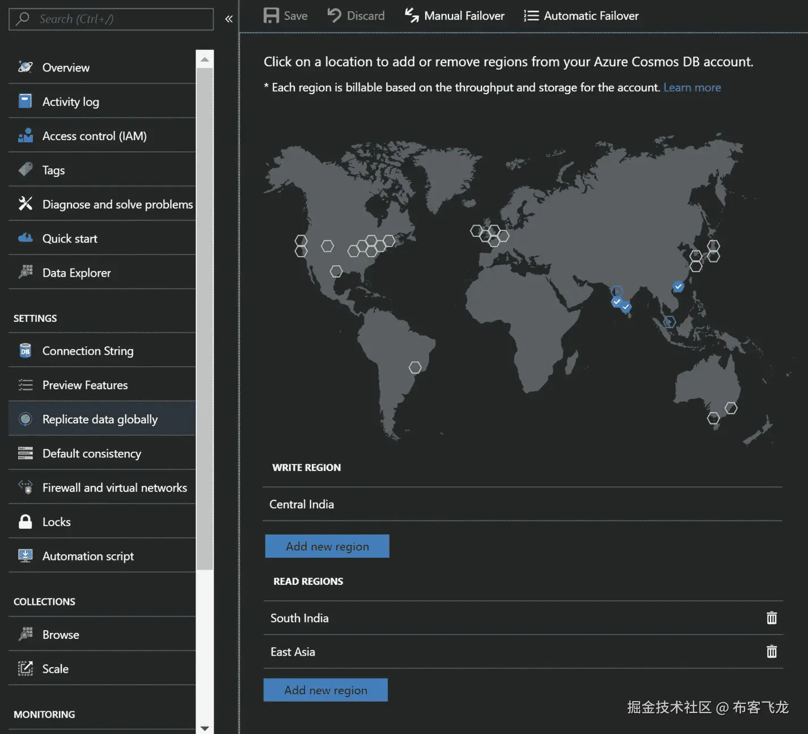808x734 pixels.
Task: Open Activity log via its notebook icon
Action: (x=26, y=101)
